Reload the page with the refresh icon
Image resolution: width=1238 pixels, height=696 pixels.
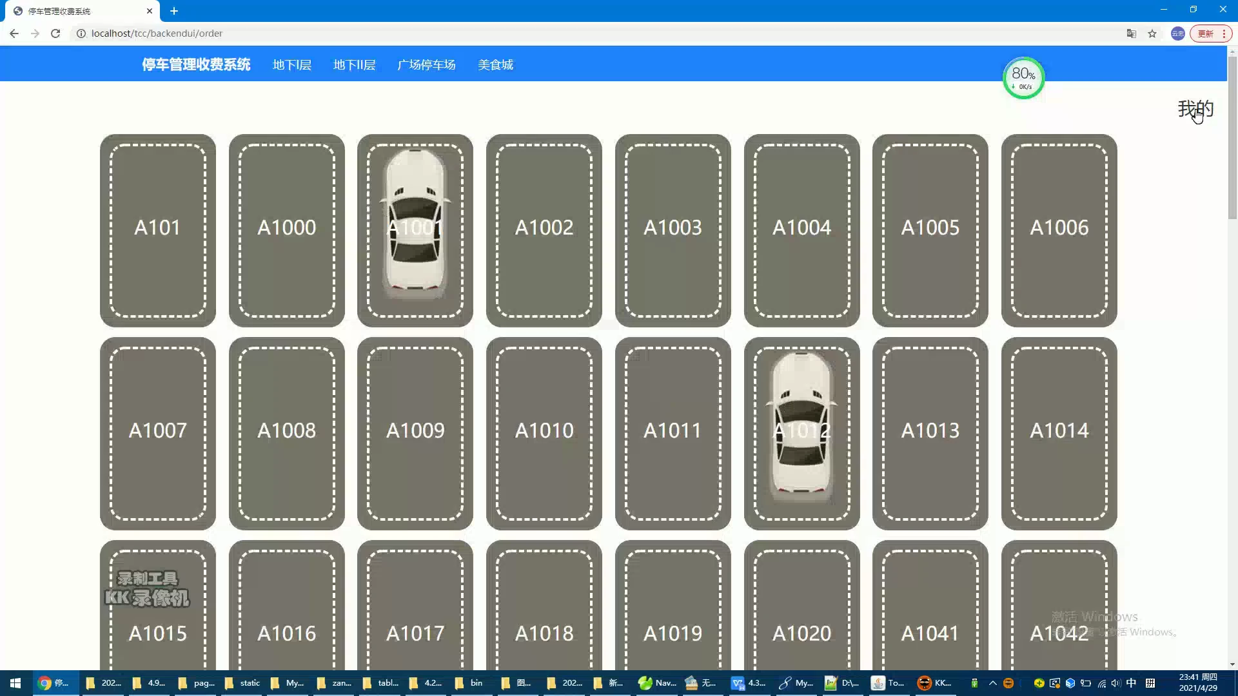[55, 34]
